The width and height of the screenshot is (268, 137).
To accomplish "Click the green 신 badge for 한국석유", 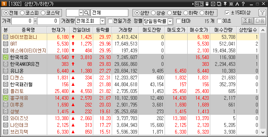I will click(x=6, y=57).
